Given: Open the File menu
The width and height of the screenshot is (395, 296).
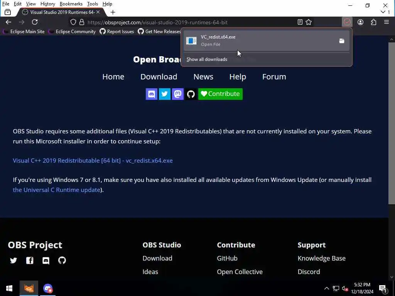Looking at the screenshot, I should (6, 4).
